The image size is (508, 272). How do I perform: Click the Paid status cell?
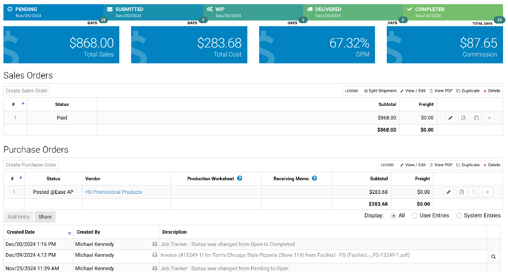62,118
